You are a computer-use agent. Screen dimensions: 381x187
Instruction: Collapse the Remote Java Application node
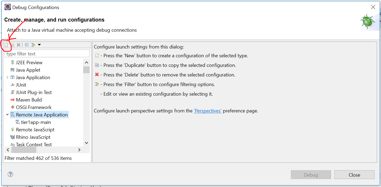(7, 115)
